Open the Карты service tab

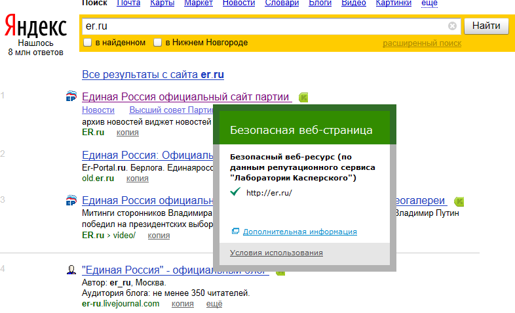point(162,3)
